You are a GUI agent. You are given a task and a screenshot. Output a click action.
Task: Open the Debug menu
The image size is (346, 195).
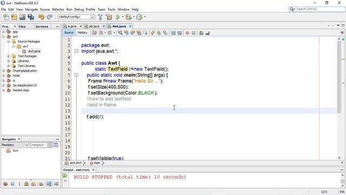pos(79,10)
